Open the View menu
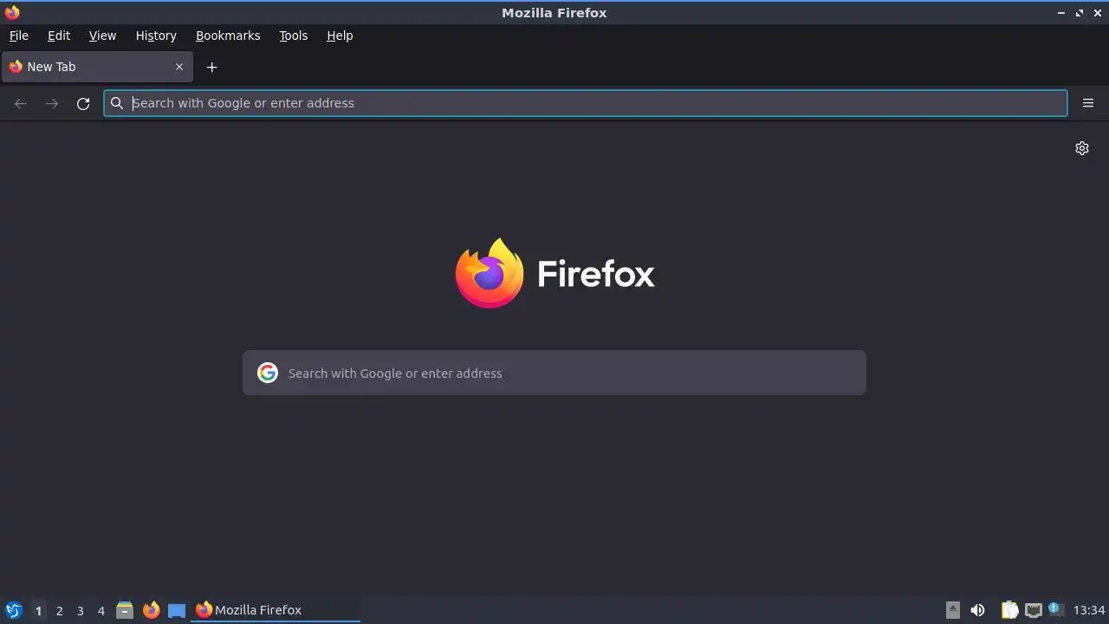 click(x=102, y=36)
